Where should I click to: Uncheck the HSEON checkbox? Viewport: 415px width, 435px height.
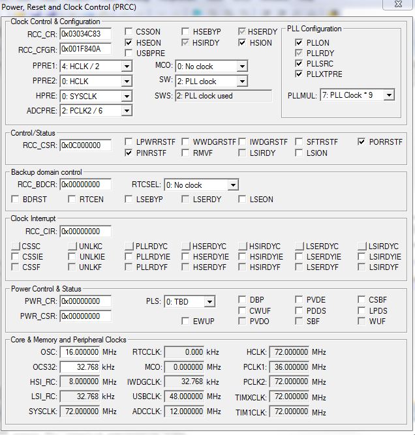coord(129,42)
